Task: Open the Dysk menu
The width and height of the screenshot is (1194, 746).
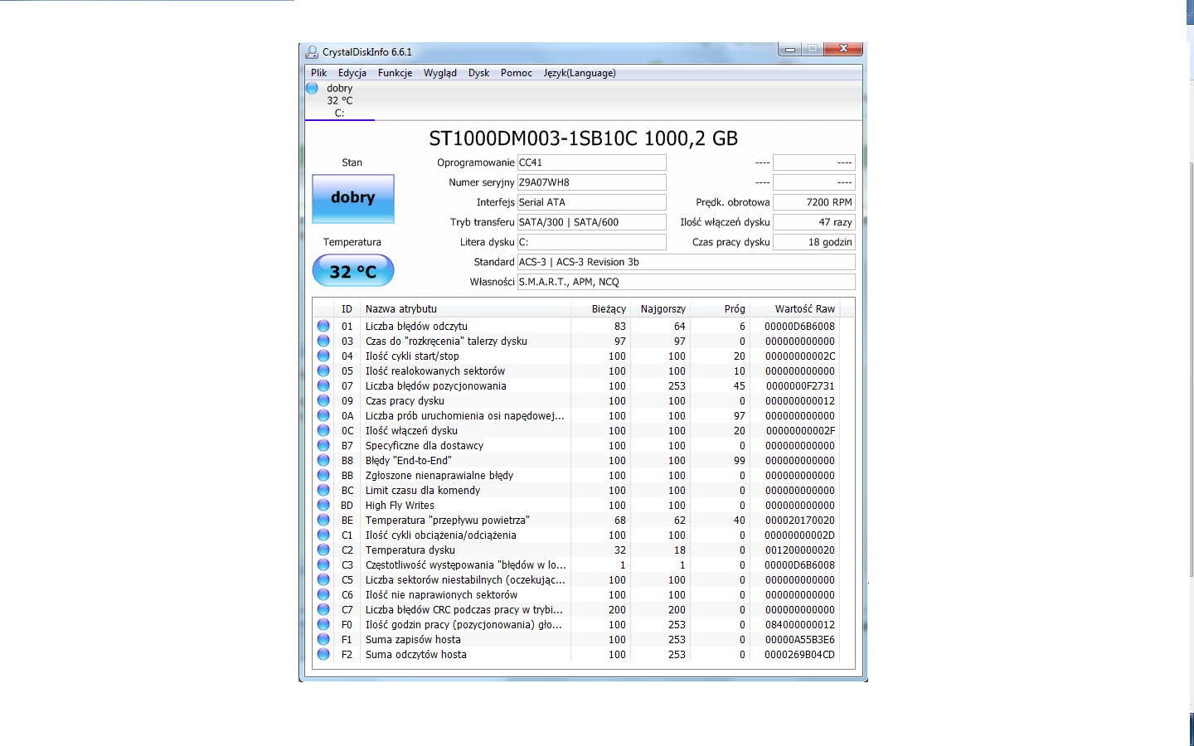Action: tap(478, 73)
